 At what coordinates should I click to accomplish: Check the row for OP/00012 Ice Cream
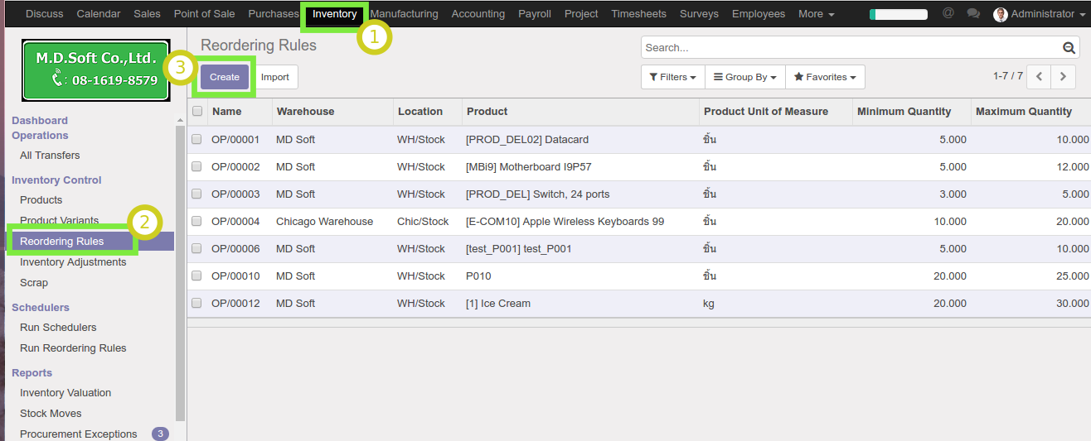[x=197, y=304]
